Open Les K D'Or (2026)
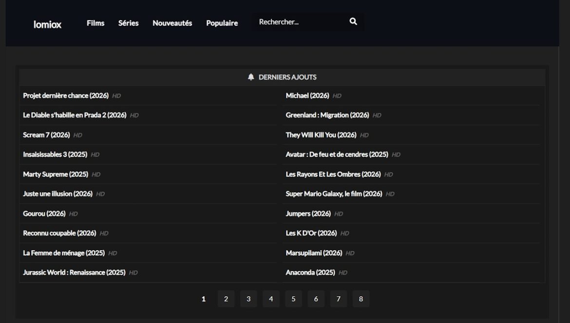The image size is (570, 323). (x=311, y=233)
